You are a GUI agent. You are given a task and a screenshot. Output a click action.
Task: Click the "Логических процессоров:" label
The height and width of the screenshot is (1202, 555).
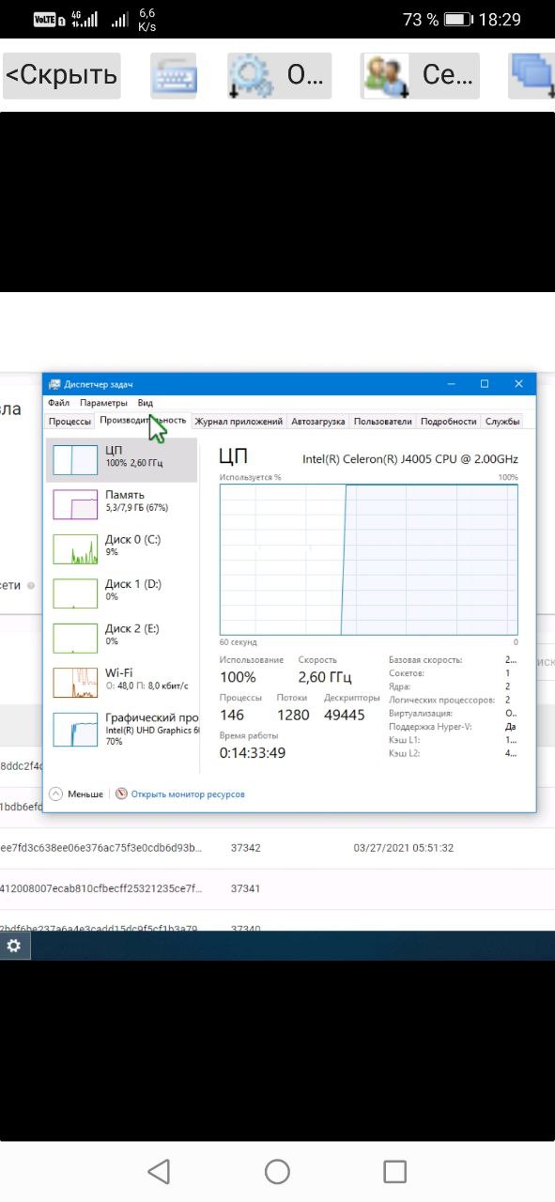click(441, 700)
